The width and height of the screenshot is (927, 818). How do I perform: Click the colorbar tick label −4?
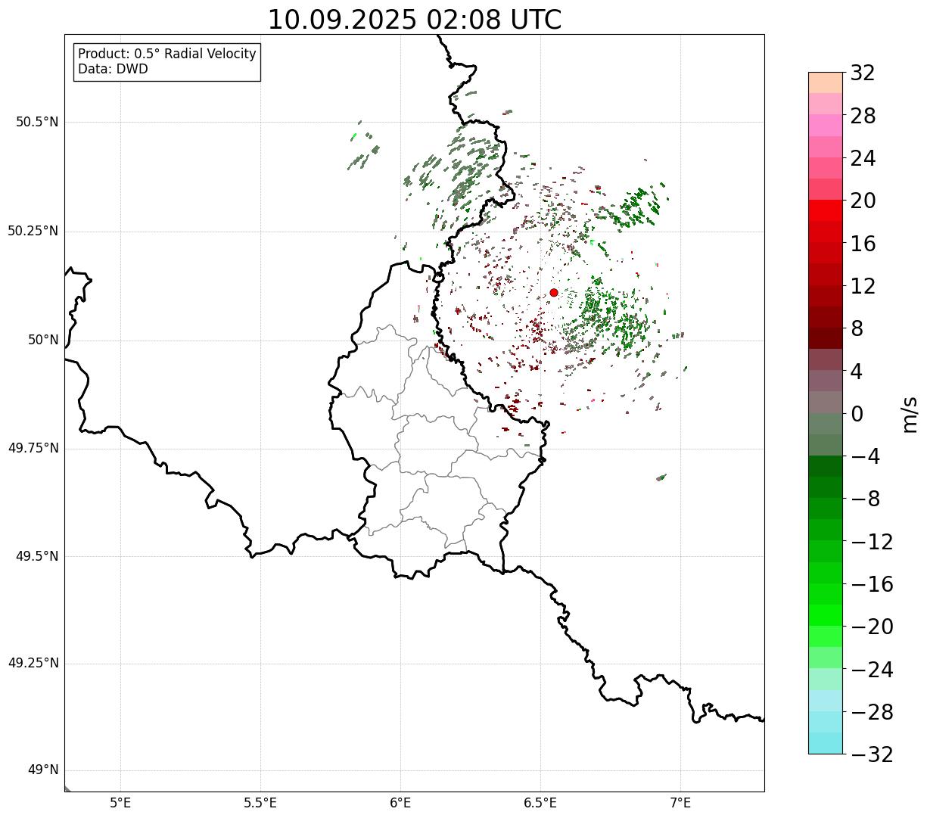point(866,456)
